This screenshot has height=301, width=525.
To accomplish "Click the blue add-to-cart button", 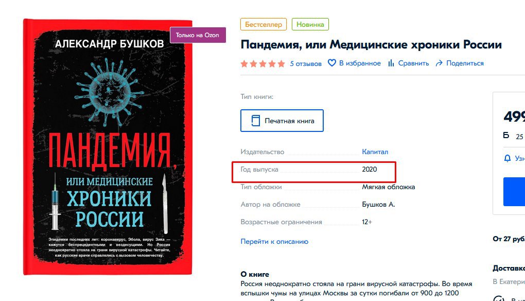I will tap(514, 192).
